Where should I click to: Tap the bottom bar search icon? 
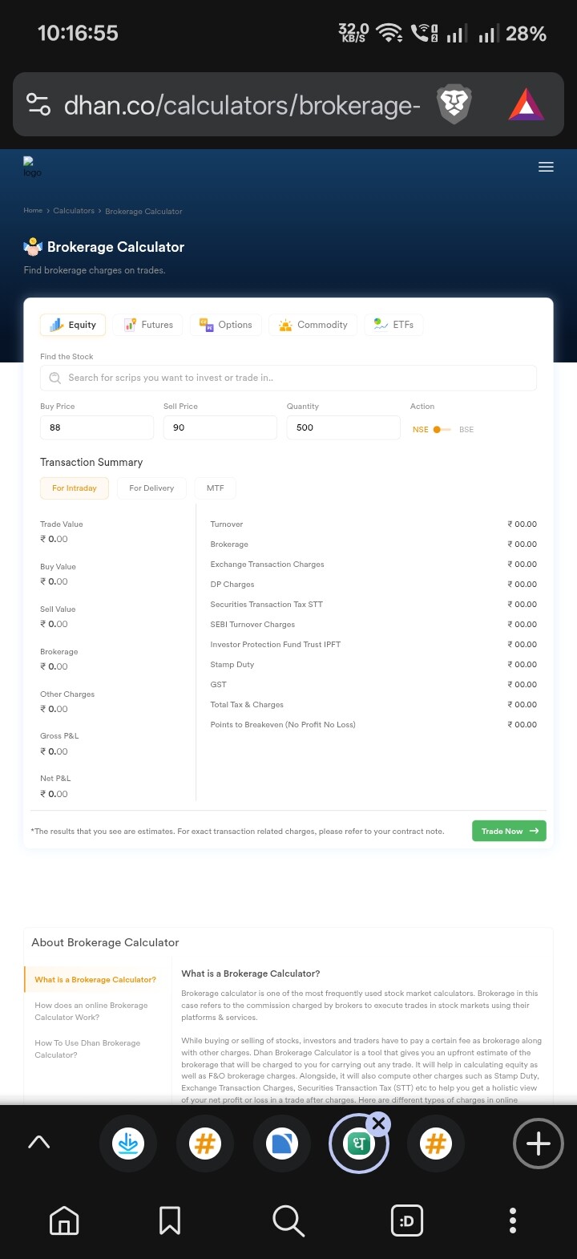[x=288, y=1221]
